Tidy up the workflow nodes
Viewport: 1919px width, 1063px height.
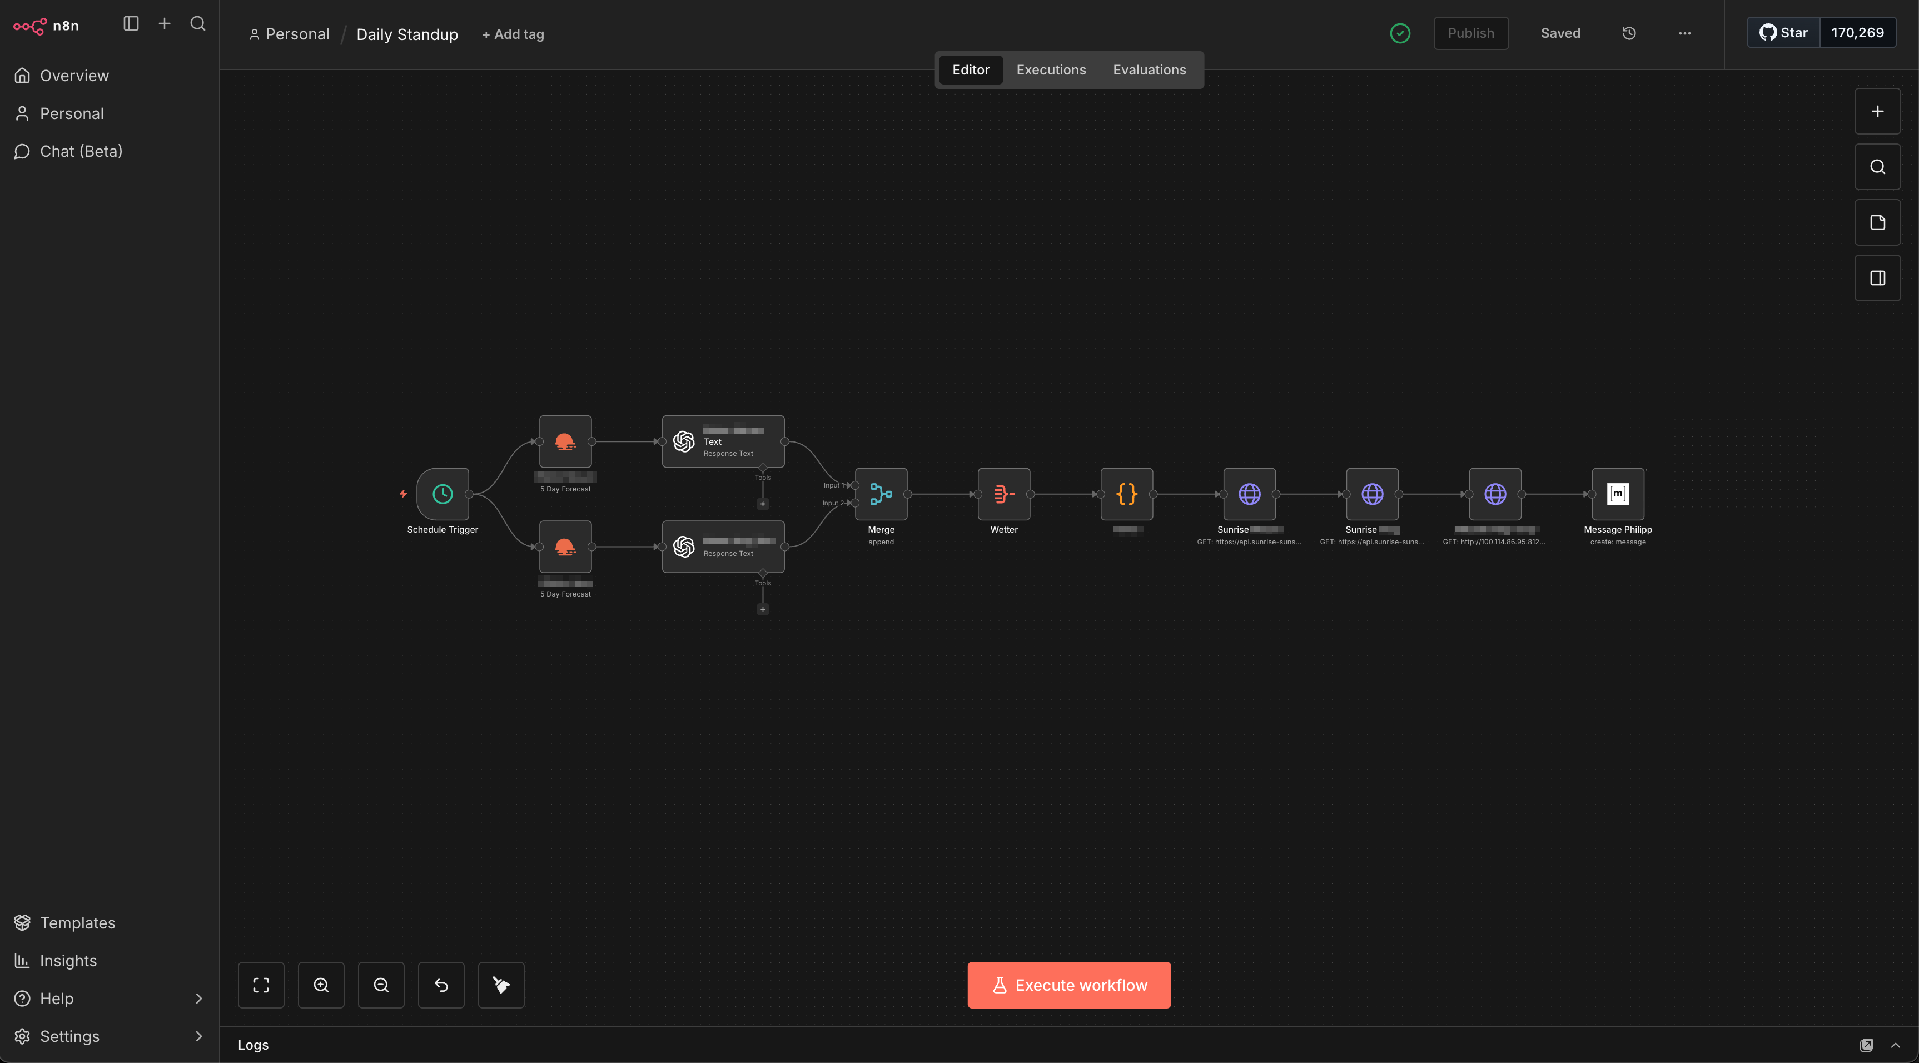(501, 985)
